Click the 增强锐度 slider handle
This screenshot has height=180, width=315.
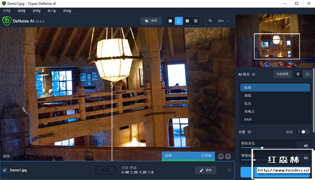254,160
